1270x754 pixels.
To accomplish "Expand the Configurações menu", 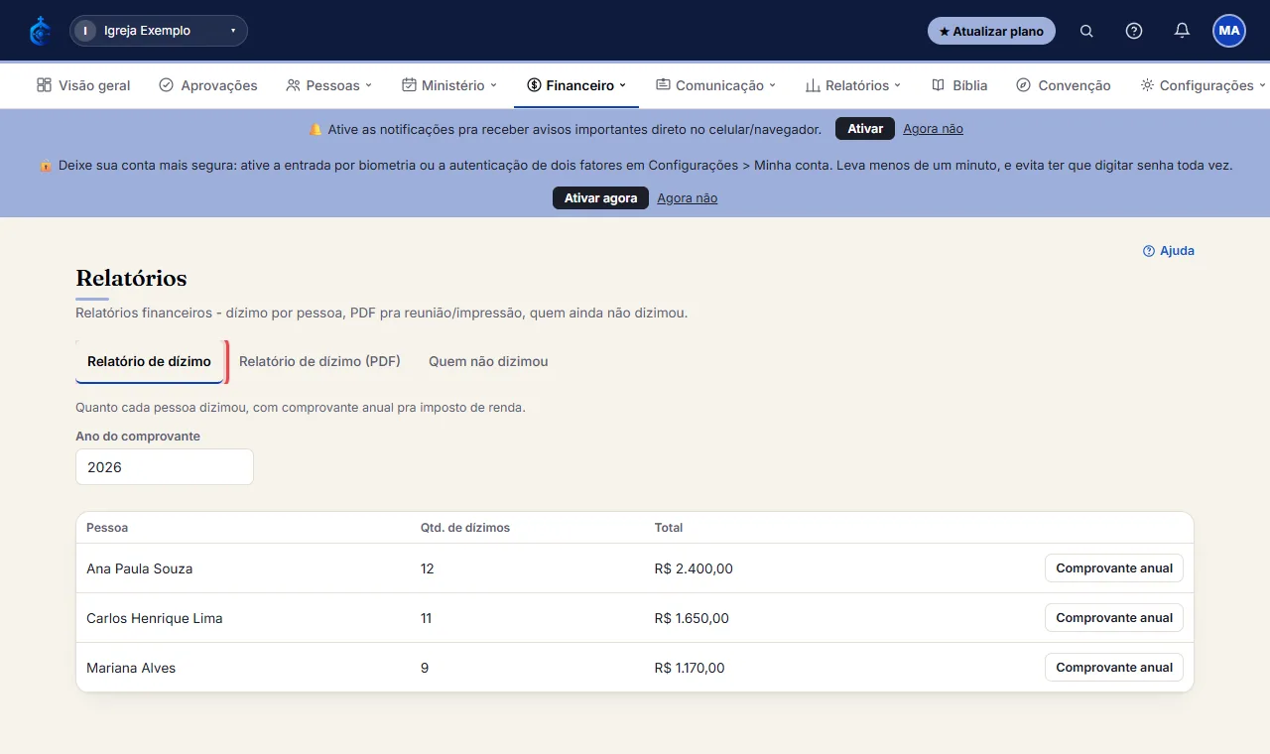I will click(1204, 85).
